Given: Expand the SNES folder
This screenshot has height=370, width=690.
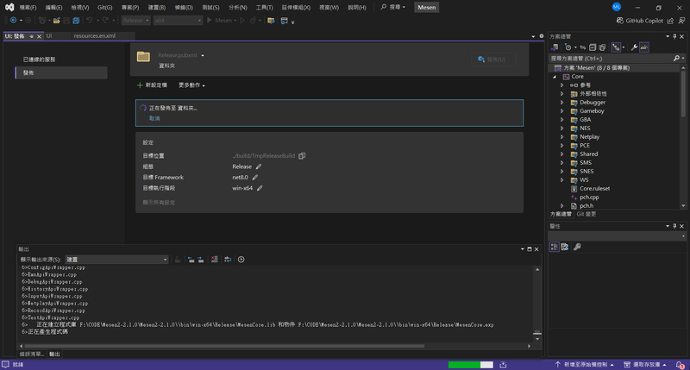Looking at the screenshot, I should (562, 171).
